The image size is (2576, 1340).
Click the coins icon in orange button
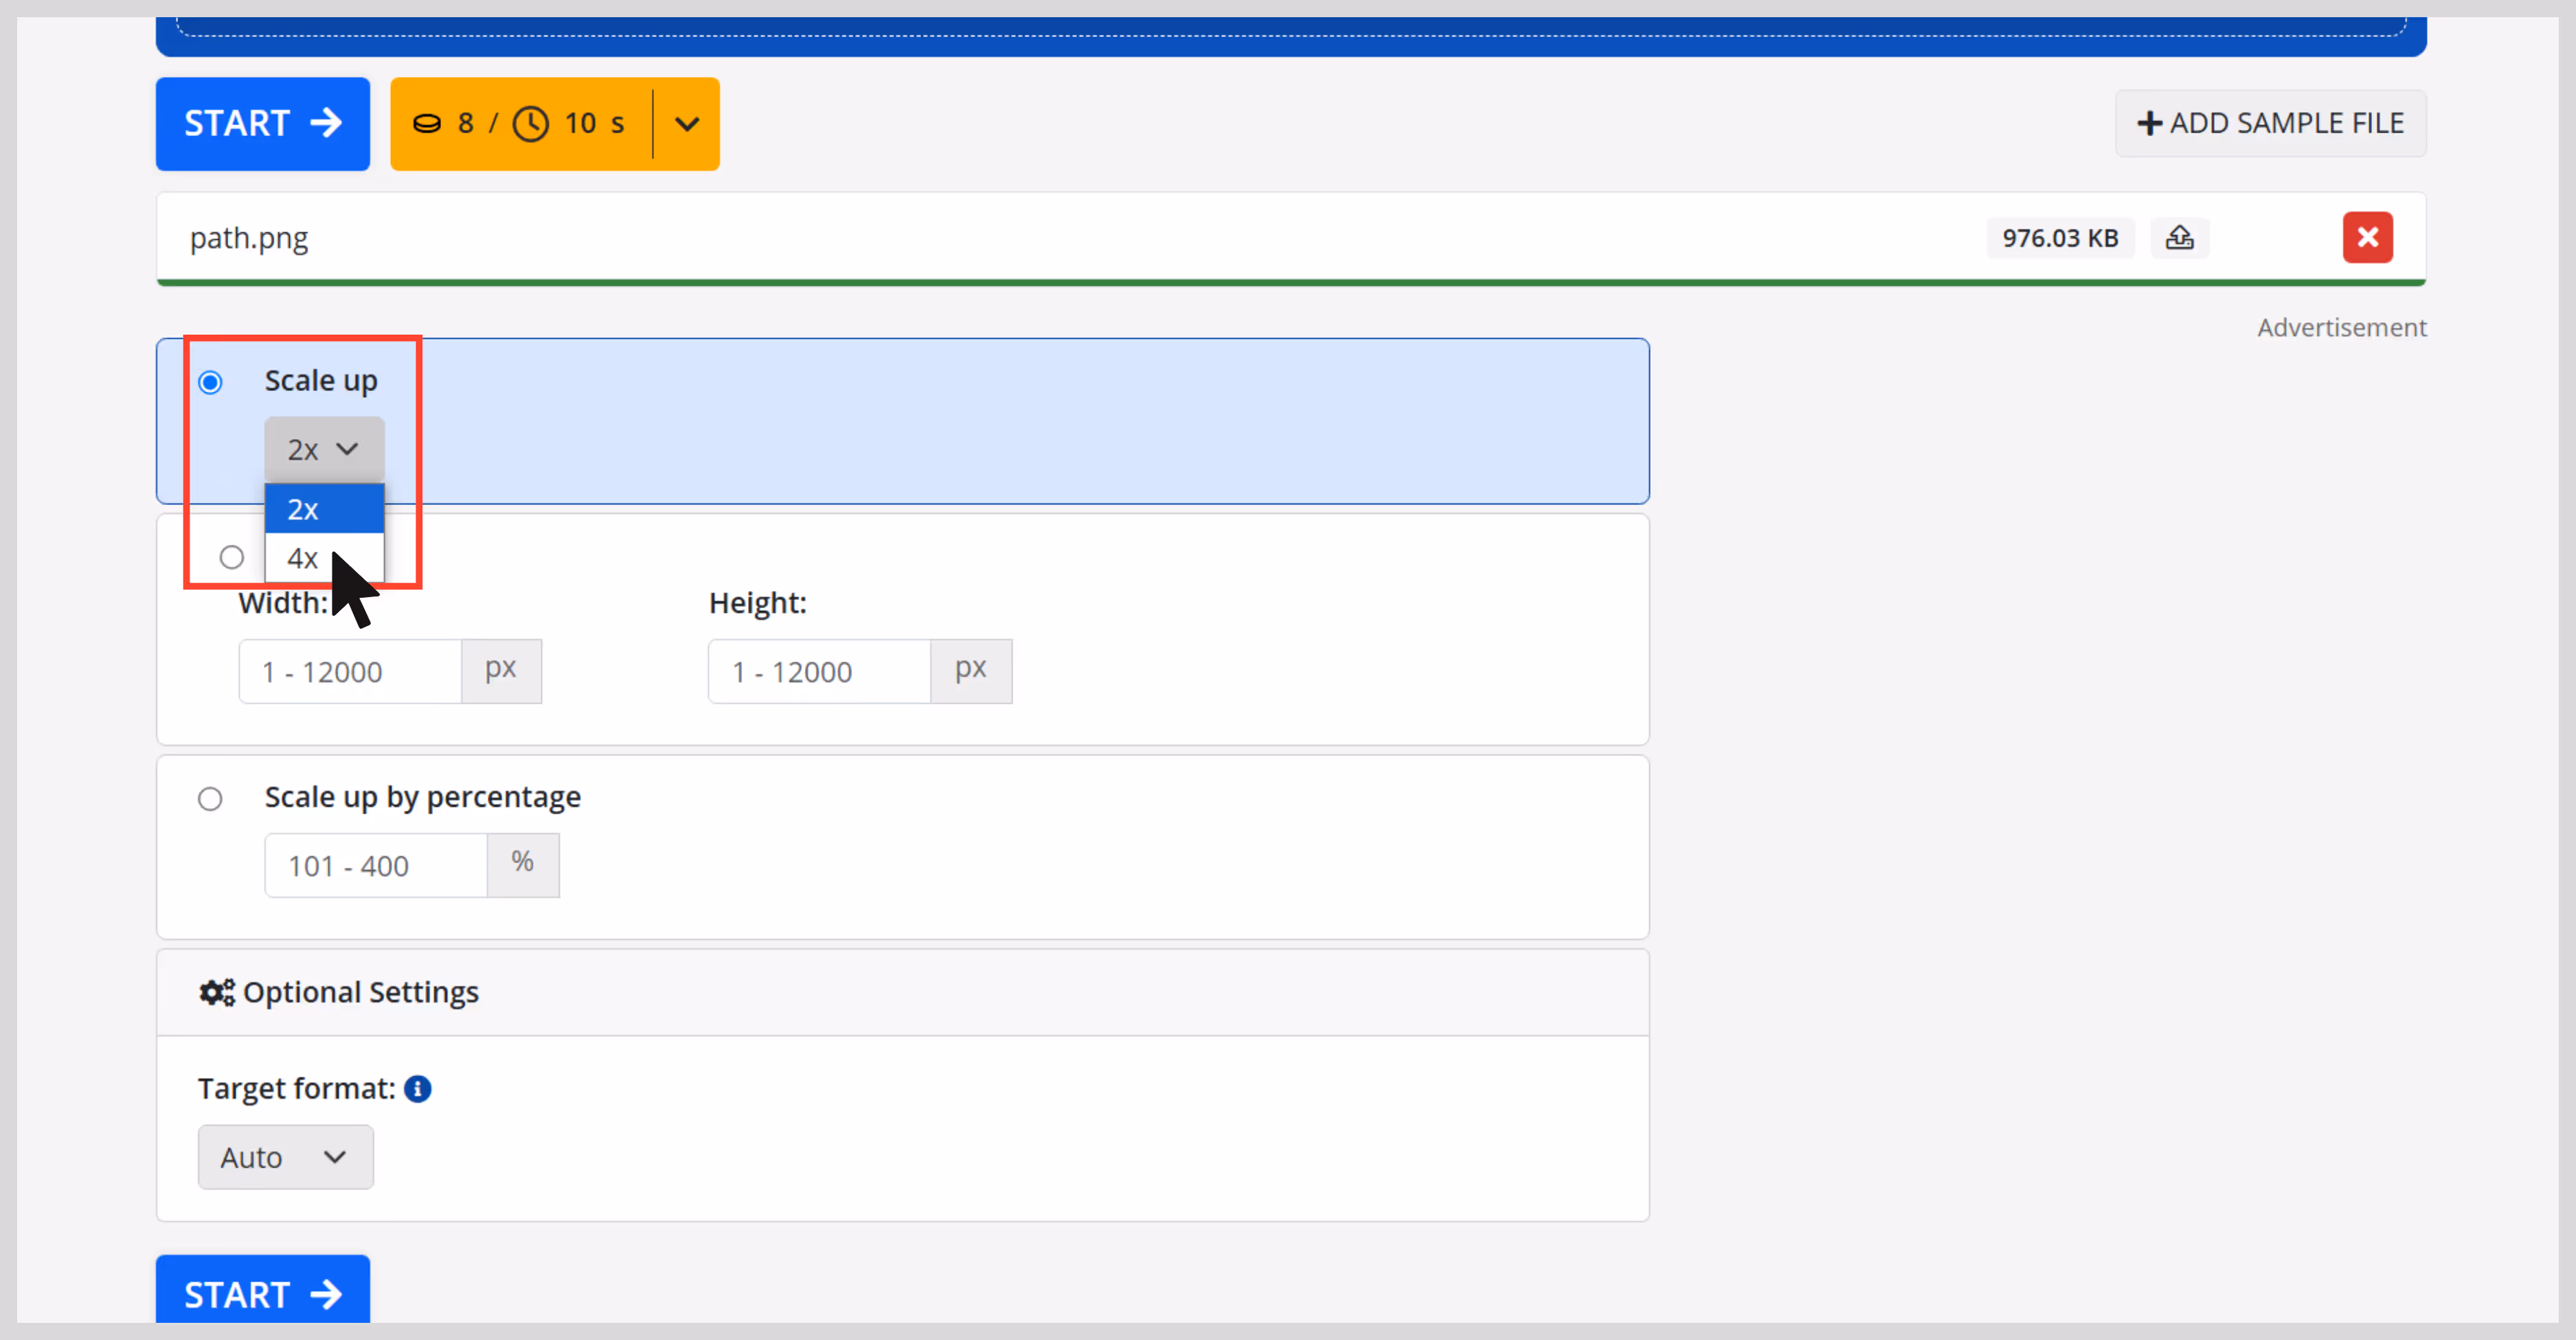[x=427, y=123]
